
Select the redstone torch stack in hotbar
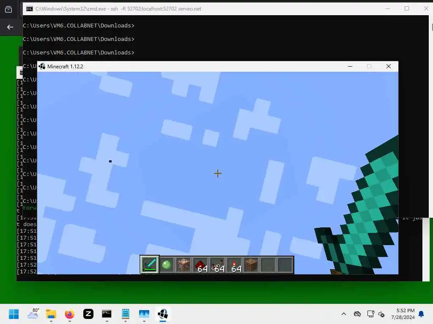click(x=234, y=265)
